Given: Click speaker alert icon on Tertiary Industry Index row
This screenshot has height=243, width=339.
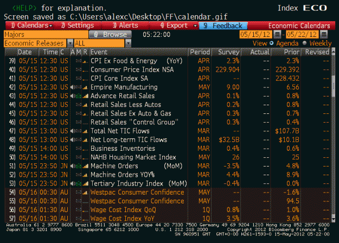Looking at the screenshot, I should 73,183.
